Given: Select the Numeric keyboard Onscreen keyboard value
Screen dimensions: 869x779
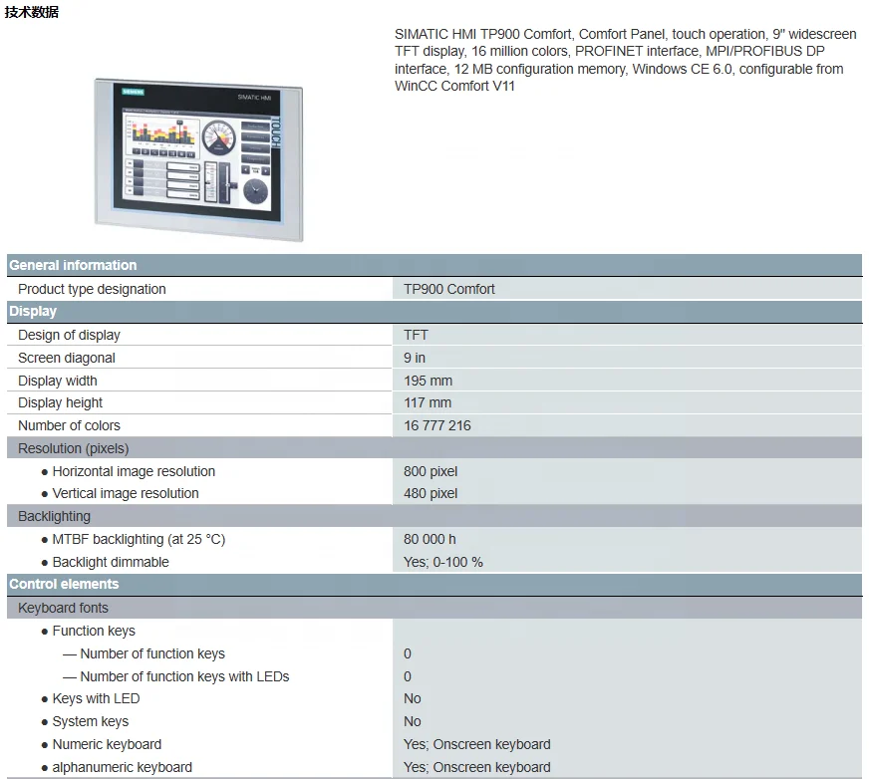Looking at the screenshot, I should point(475,743).
